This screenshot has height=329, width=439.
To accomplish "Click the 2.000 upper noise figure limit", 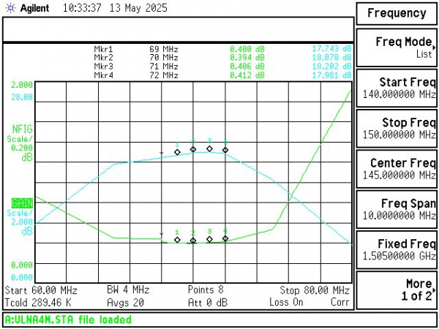I will tap(22, 85).
